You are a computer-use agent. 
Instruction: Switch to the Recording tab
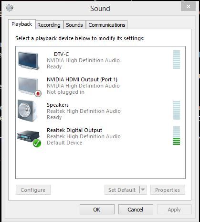coord(49,25)
